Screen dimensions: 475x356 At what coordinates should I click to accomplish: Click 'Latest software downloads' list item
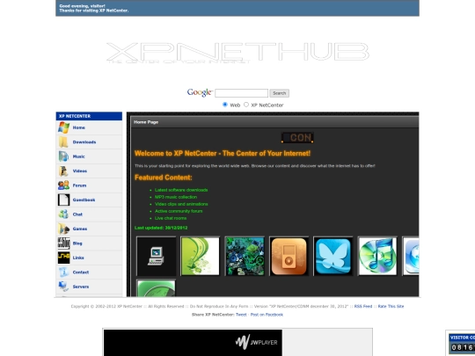coord(181,190)
